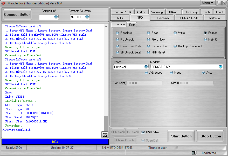This screenshot has height=156, width=228.
Task: Open the Comport Baudrate dropdown
Action: point(87,17)
